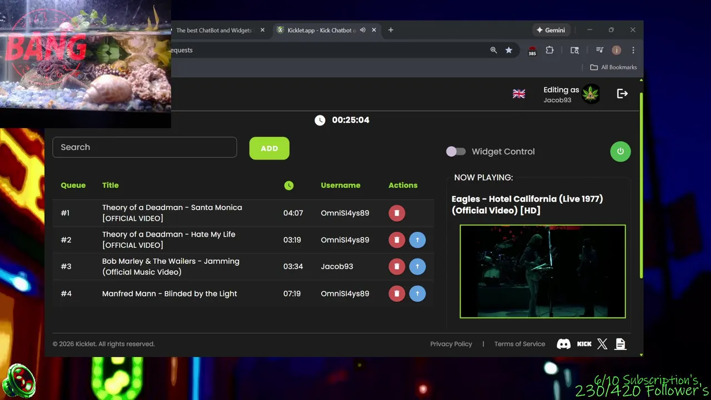Image resolution: width=711 pixels, height=400 pixels.
Task: Click the Eagles Hotel California now playing title
Action: [527, 204]
